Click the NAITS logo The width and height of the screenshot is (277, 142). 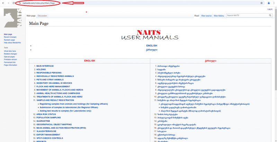(13, 18)
